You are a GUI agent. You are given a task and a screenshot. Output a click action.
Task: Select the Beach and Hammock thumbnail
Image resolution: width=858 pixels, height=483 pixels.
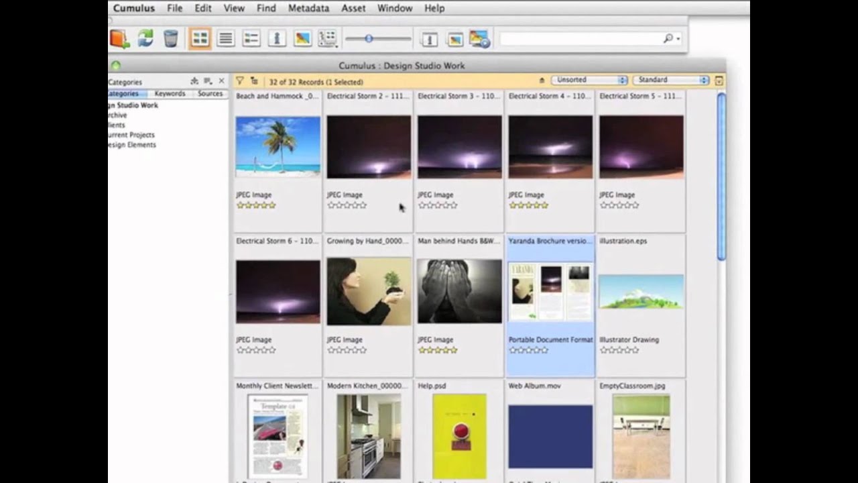point(278,147)
